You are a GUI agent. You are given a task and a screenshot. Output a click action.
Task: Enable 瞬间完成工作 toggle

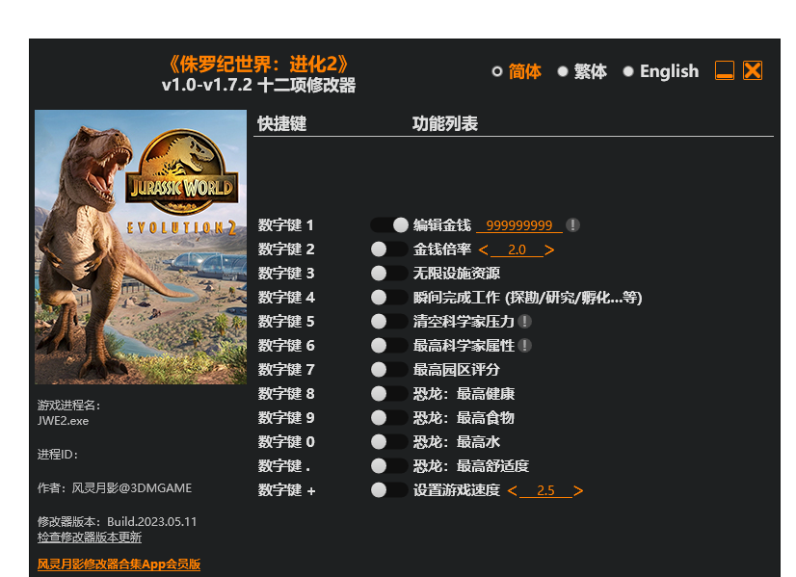[389, 298]
